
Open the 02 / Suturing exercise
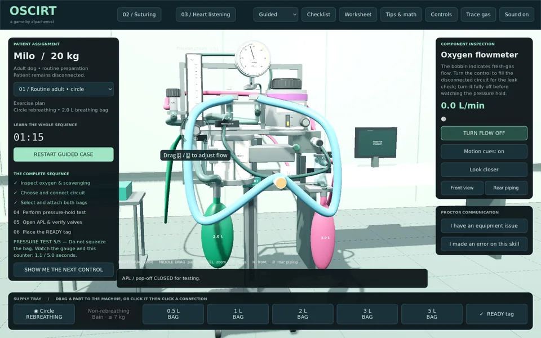[x=139, y=15]
